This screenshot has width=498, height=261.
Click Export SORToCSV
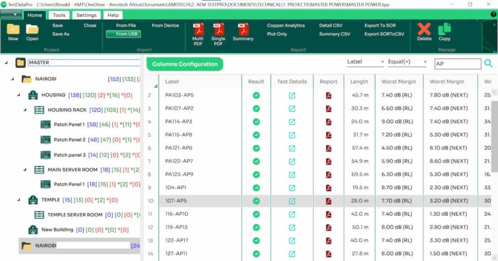[385, 34]
